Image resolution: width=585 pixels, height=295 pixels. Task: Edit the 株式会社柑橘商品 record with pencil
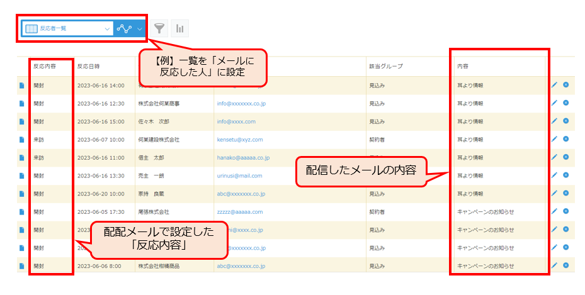(554, 265)
